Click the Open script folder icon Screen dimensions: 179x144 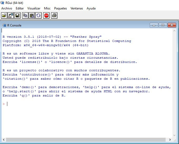point(4,15)
